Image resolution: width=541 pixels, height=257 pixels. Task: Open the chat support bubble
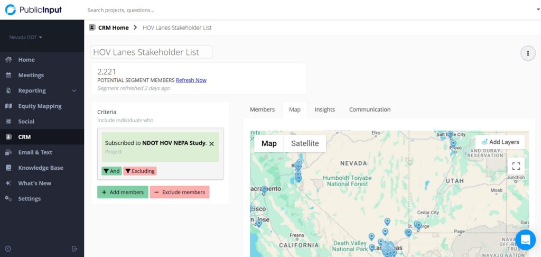525,240
